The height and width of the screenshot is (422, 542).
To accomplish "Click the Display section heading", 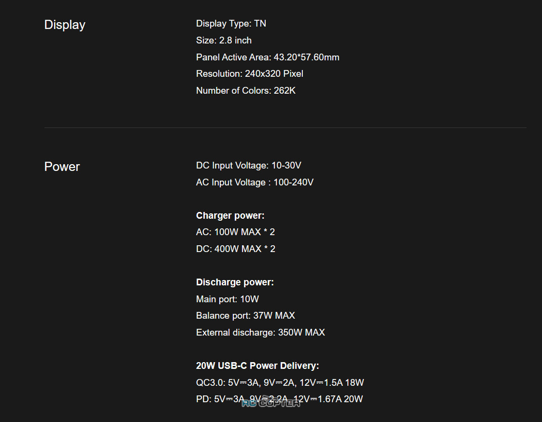I will 65,25.
